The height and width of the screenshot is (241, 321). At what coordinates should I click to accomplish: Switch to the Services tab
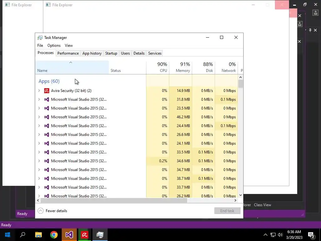(155, 53)
